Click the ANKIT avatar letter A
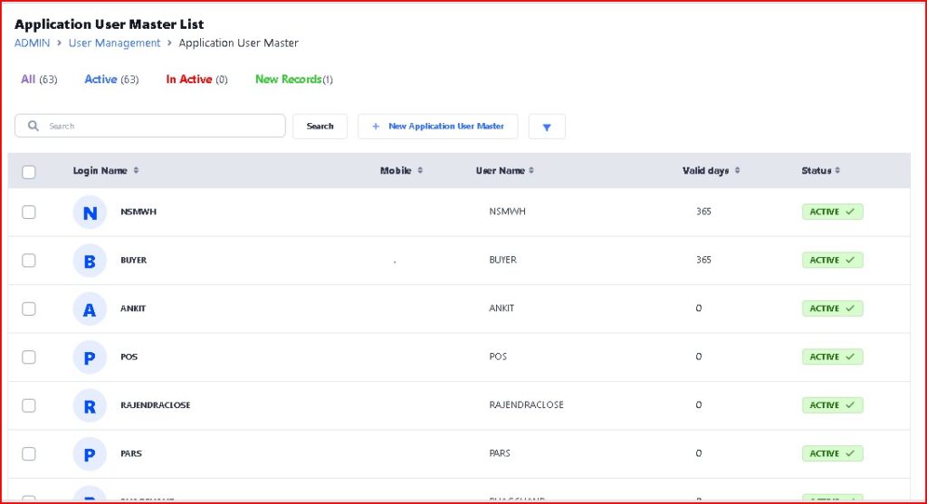The height and width of the screenshot is (504, 927). (x=90, y=309)
